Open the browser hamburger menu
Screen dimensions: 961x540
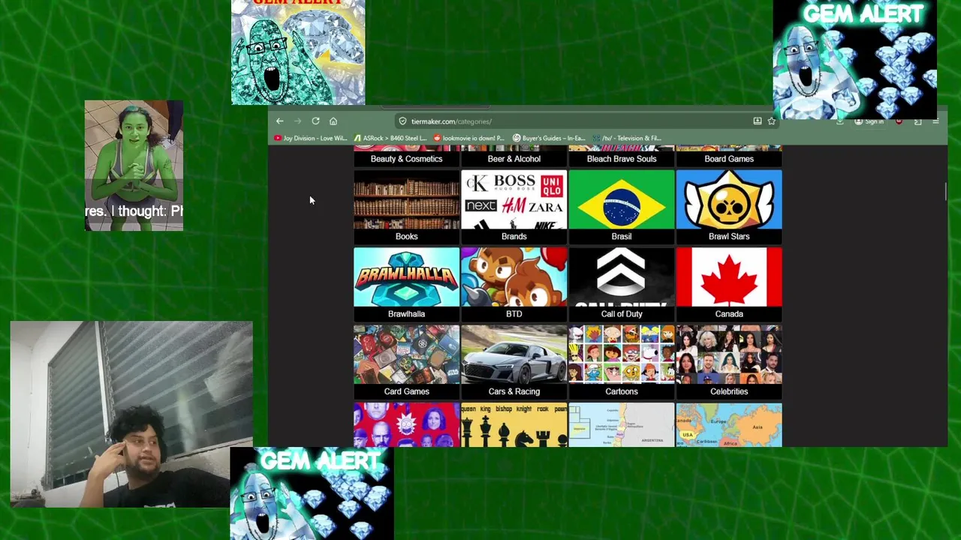[935, 121]
